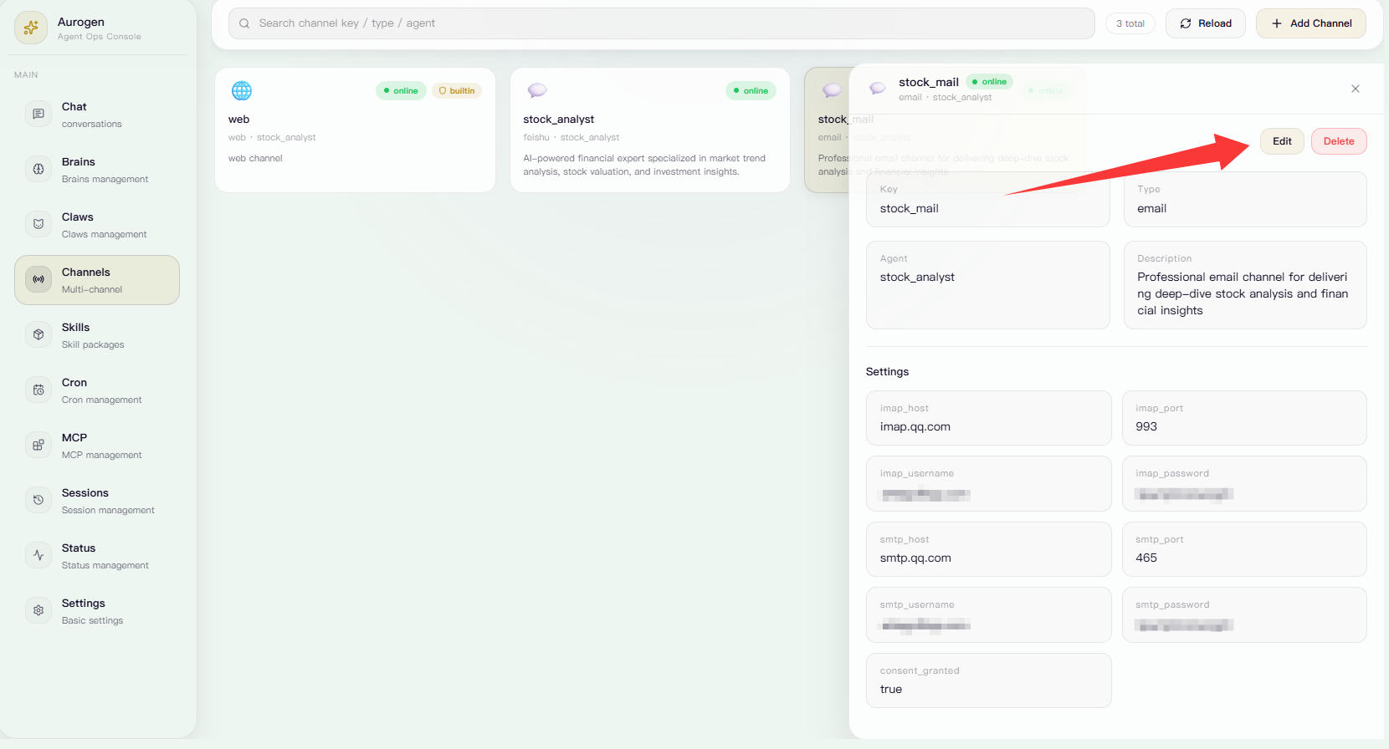Go to Chat in sidebar
The image size is (1389, 749).
pyautogui.click(x=97, y=115)
